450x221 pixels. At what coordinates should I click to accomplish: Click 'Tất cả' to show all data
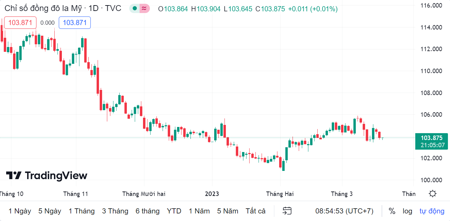(x=255, y=211)
